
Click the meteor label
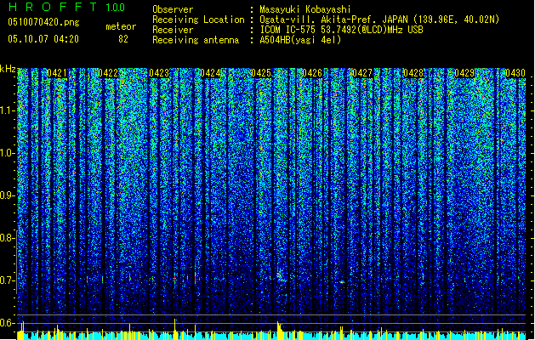tap(121, 26)
